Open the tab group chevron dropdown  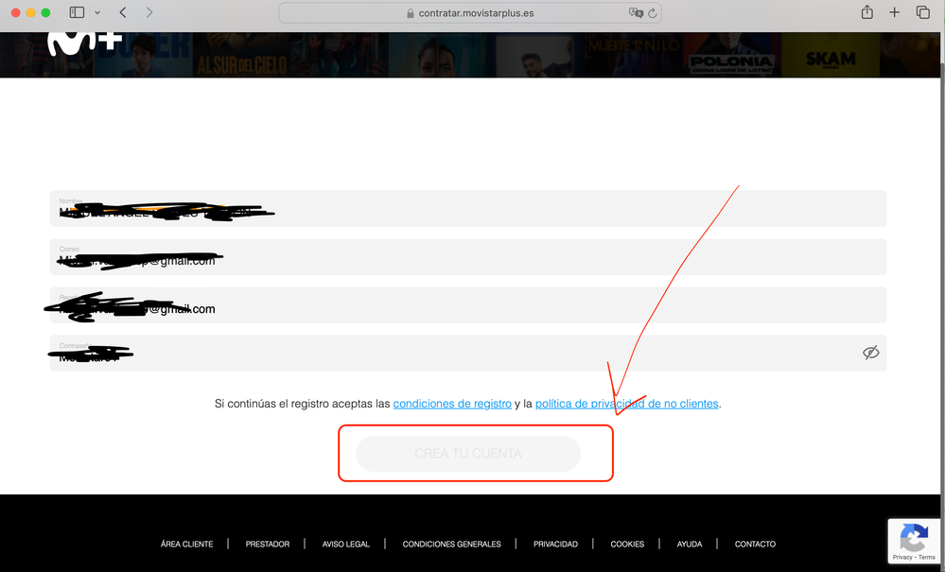tap(98, 12)
